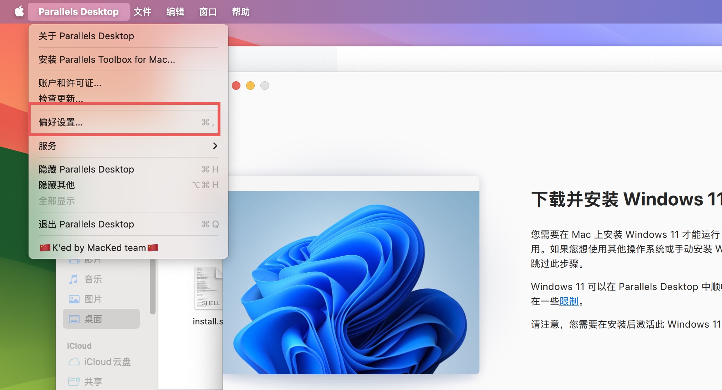Click the desktop icon beside 桌面
This screenshot has height=390, width=722.
(74, 319)
